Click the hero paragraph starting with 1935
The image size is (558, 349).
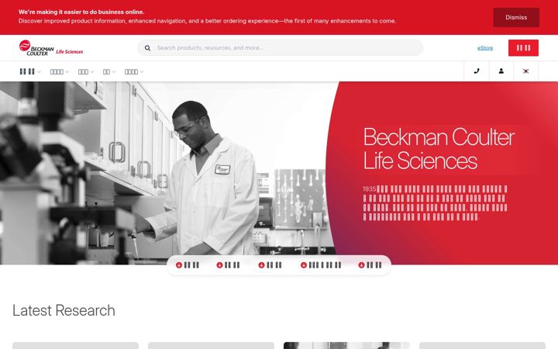tap(435, 202)
